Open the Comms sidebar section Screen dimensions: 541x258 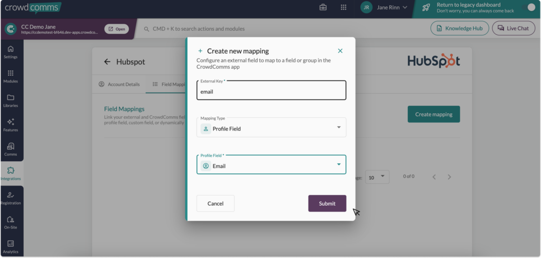[x=11, y=149]
